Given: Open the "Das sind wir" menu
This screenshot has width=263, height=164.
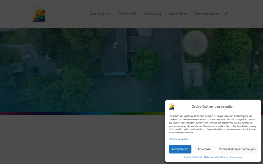Looking at the screenshot, I should [100, 14].
